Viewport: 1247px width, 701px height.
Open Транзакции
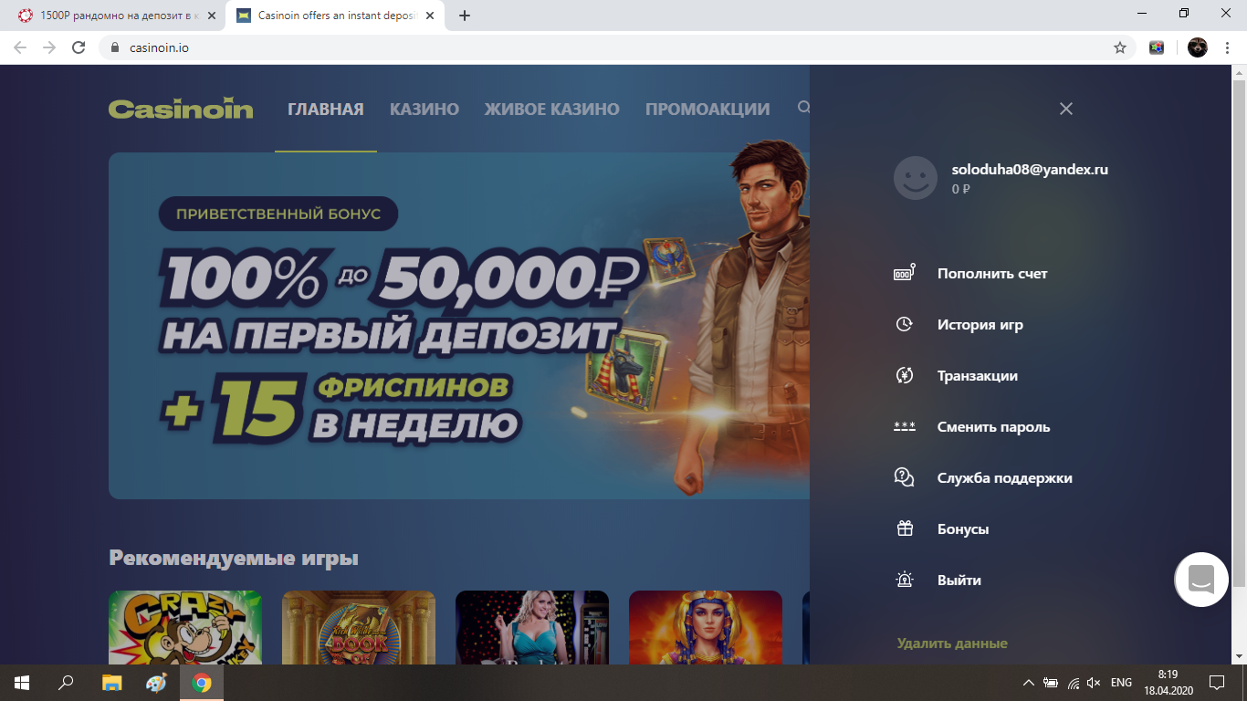(978, 375)
